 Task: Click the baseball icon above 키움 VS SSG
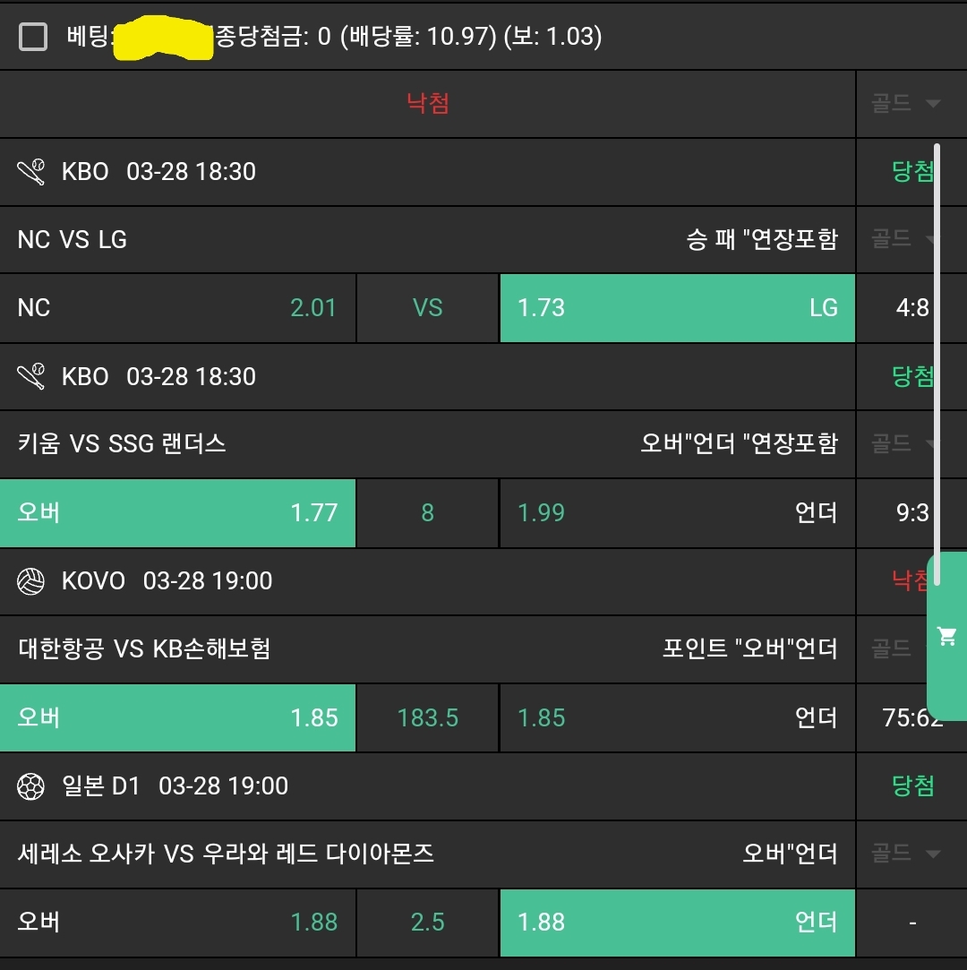tap(31, 376)
